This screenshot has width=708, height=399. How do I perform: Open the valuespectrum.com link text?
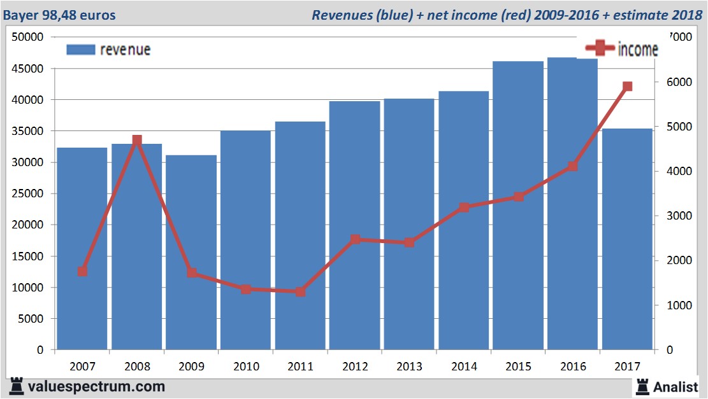[x=96, y=386]
